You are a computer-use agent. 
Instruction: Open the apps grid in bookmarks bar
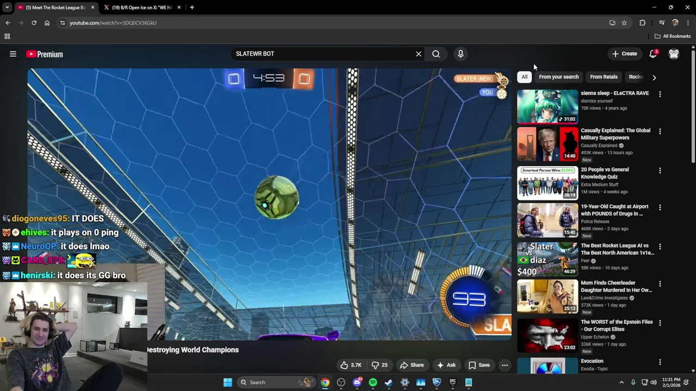(x=7, y=36)
